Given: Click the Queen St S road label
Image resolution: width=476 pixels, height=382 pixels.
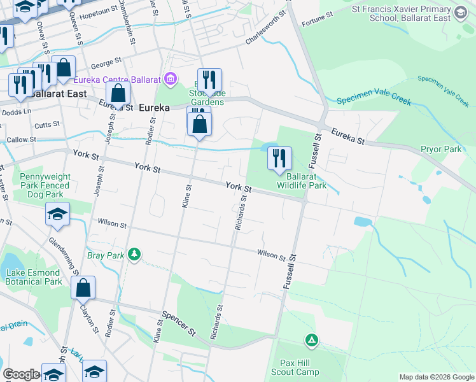Looking at the screenshot, I should 76,28.
